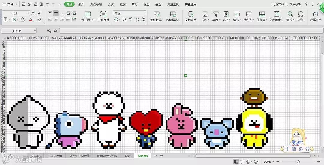Image resolution: width=324 pixels, height=165 pixels.
Task: Open the font color A dropdown arrow
Action: (x=34, y=19)
